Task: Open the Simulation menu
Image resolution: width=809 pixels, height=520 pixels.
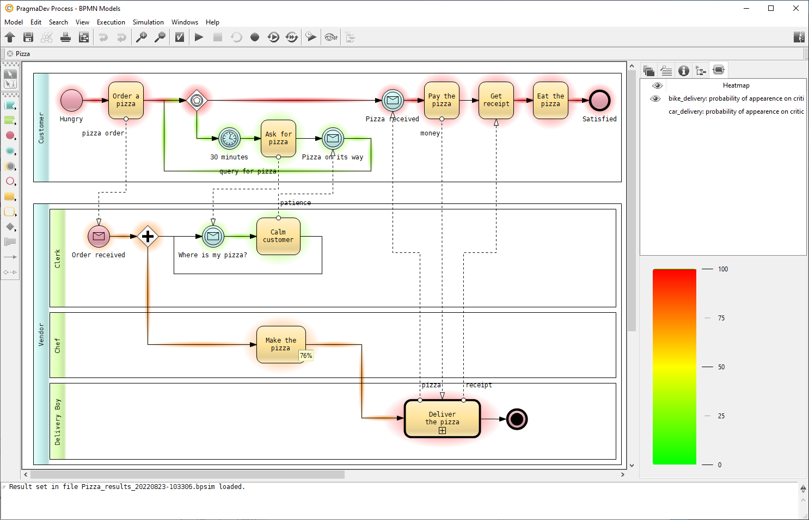Action: point(148,22)
